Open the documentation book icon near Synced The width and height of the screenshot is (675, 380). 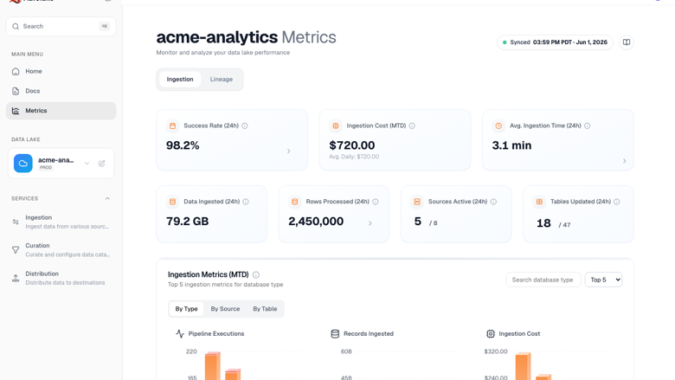point(627,42)
